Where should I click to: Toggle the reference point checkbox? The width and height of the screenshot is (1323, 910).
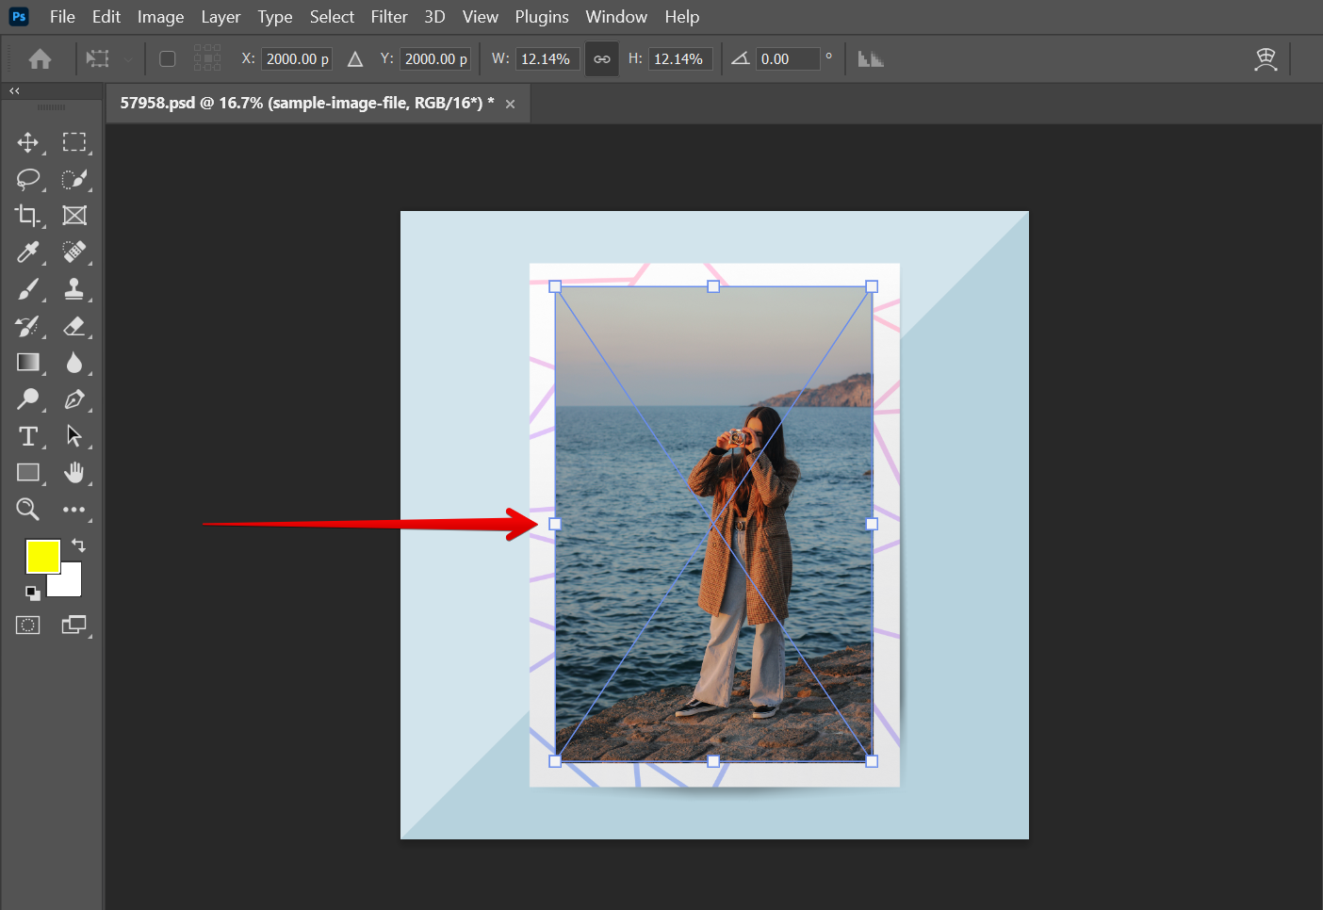pyautogui.click(x=168, y=59)
